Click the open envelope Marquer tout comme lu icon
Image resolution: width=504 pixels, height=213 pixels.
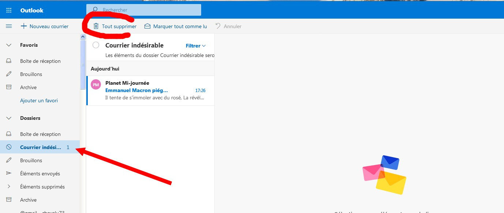147,26
